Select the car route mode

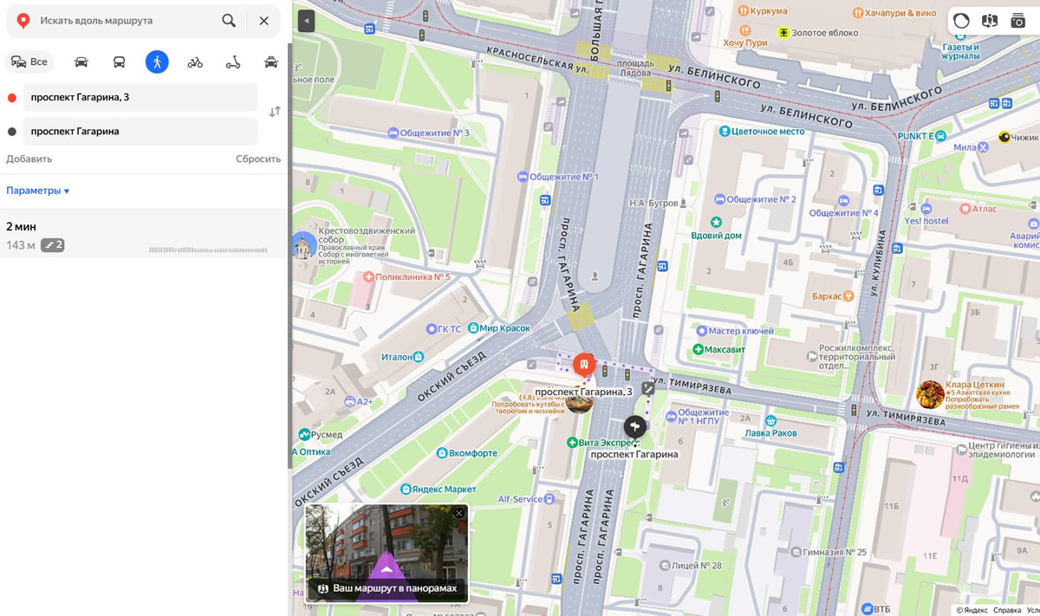pyautogui.click(x=81, y=62)
